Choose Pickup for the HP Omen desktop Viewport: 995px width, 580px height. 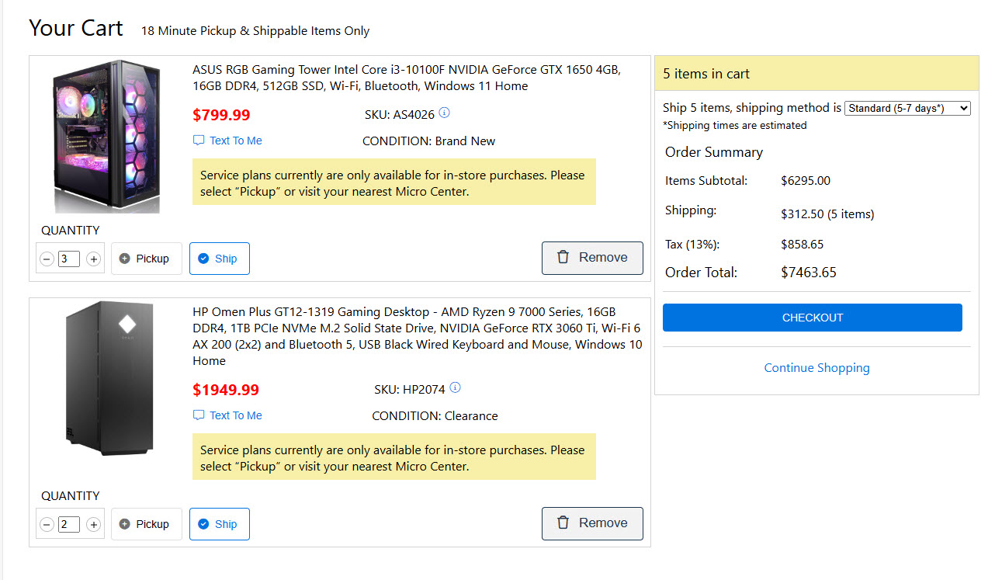pyautogui.click(x=146, y=524)
